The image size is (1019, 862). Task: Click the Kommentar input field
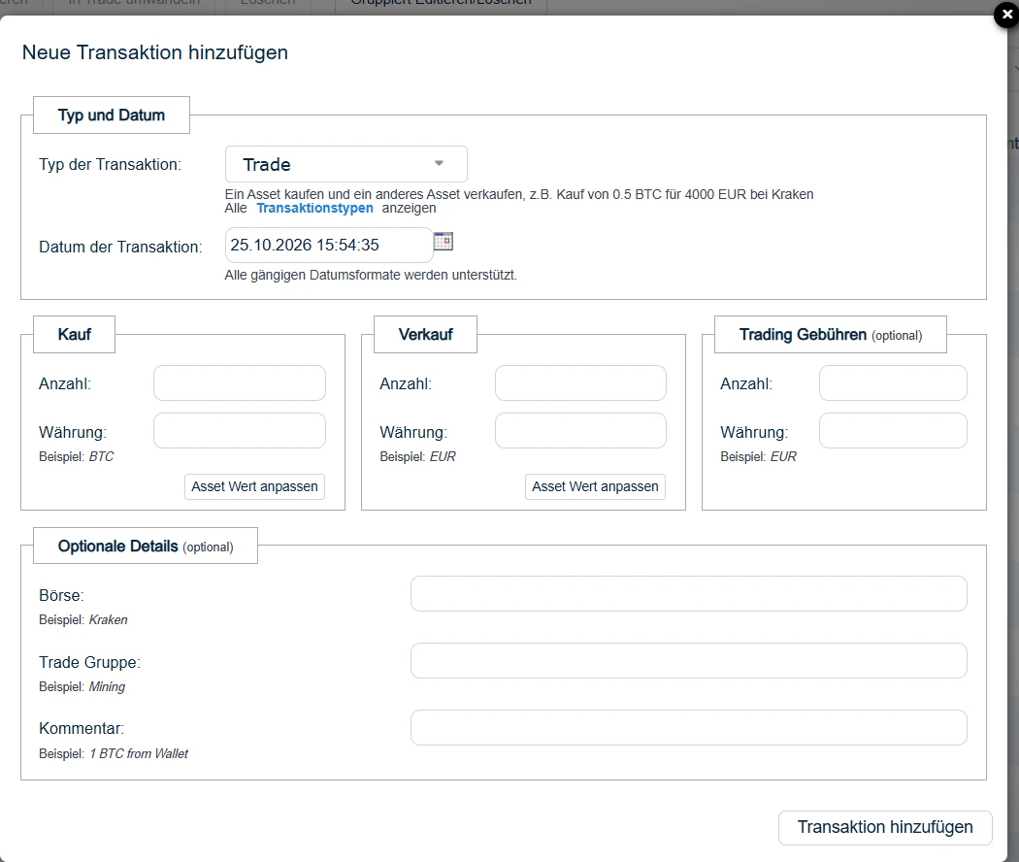[x=689, y=727]
